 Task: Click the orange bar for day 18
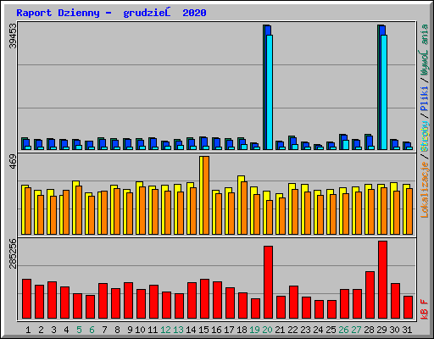point(244,208)
